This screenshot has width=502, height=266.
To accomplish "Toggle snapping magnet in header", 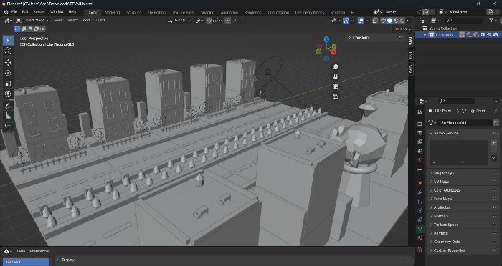I will point(209,21).
